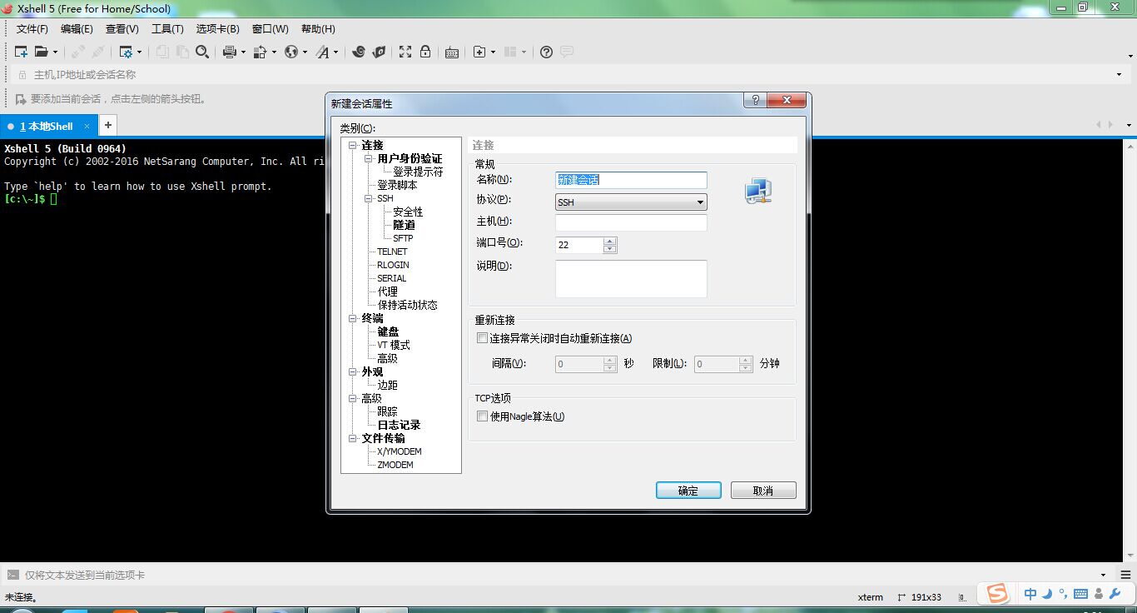Select 隧道 in the category tree
Image resolution: width=1137 pixels, height=613 pixels.
(404, 225)
